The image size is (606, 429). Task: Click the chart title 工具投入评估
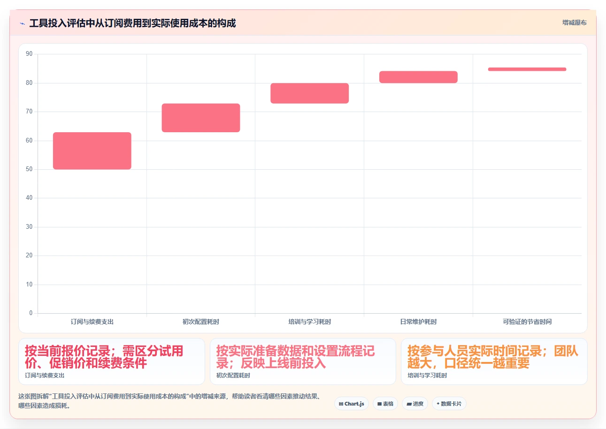click(132, 23)
